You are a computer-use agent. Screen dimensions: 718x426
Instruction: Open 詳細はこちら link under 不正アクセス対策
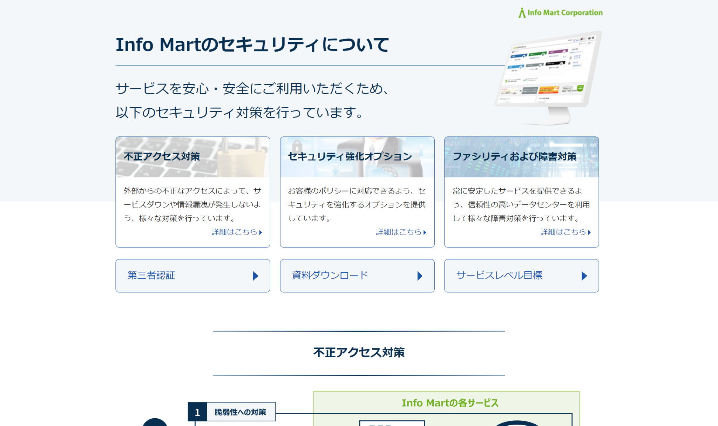tap(237, 232)
